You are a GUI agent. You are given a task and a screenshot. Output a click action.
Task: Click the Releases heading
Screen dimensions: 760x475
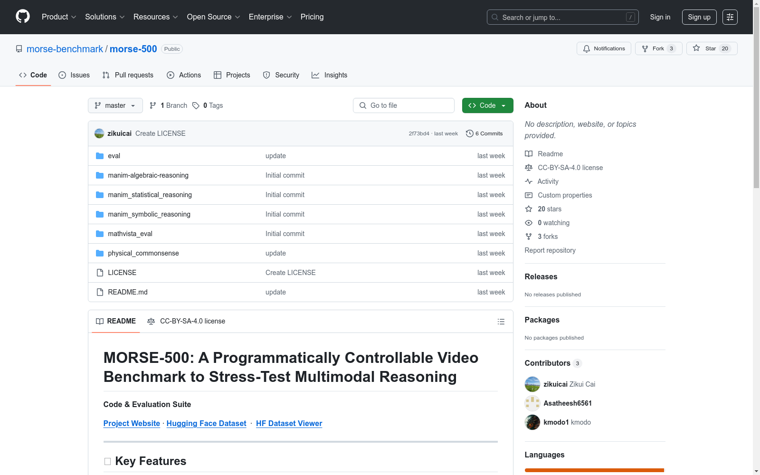pos(541,276)
